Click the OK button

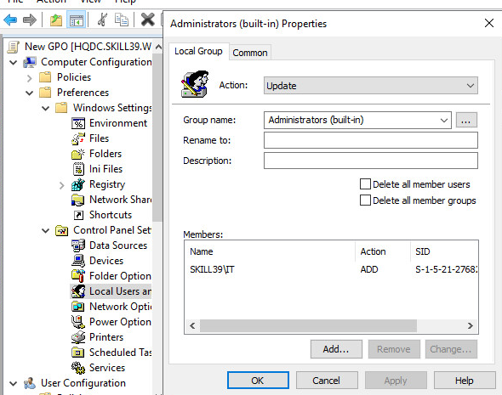tap(258, 381)
